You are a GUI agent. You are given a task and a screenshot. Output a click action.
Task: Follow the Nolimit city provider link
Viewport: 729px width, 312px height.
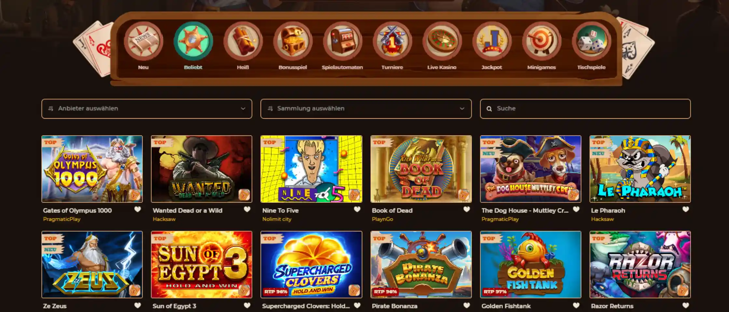277,219
